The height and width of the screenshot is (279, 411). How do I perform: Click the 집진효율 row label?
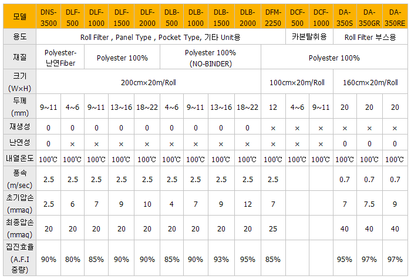(x=19, y=258)
